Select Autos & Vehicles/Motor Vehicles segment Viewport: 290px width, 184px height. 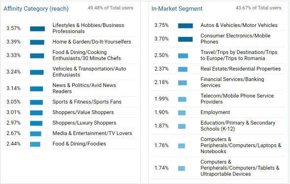click(x=239, y=25)
